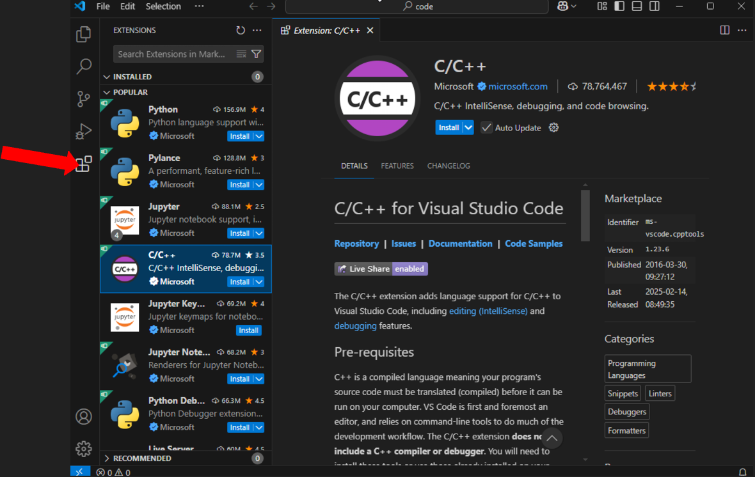Toggle the bottom panel visibility
This screenshot has height=477, width=755.
pyautogui.click(x=637, y=6)
